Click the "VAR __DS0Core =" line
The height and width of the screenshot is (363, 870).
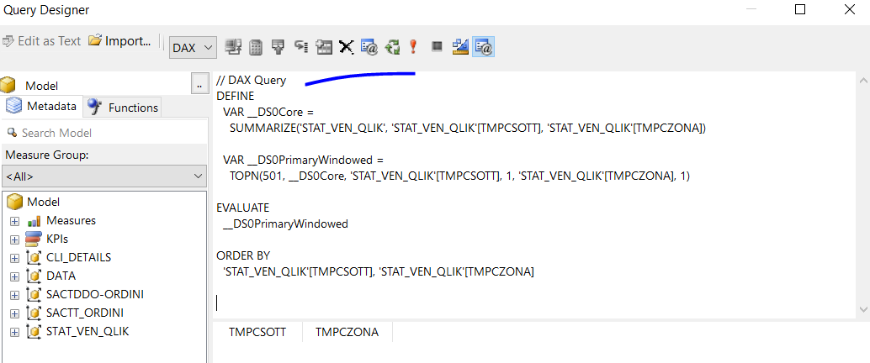(x=268, y=113)
